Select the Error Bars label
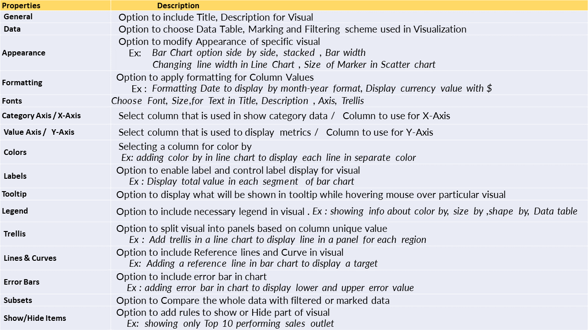Viewport: 588px width, 330px height. point(22,282)
